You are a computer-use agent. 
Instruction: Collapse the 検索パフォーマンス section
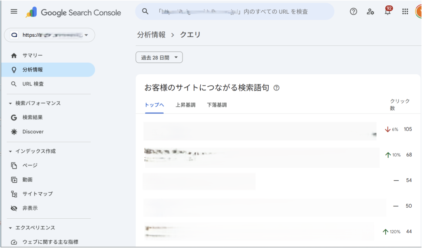pos(10,103)
